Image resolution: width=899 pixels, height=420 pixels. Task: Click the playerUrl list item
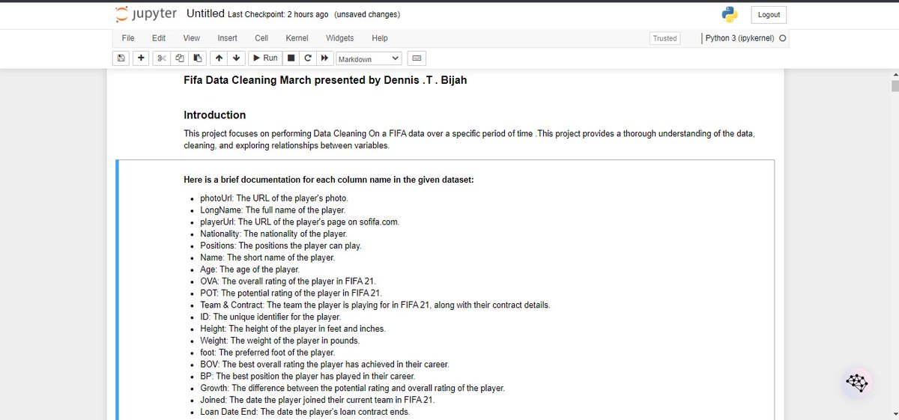(x=300, y=222)
